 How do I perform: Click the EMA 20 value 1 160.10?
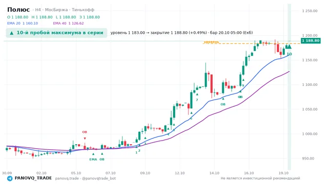30,24
